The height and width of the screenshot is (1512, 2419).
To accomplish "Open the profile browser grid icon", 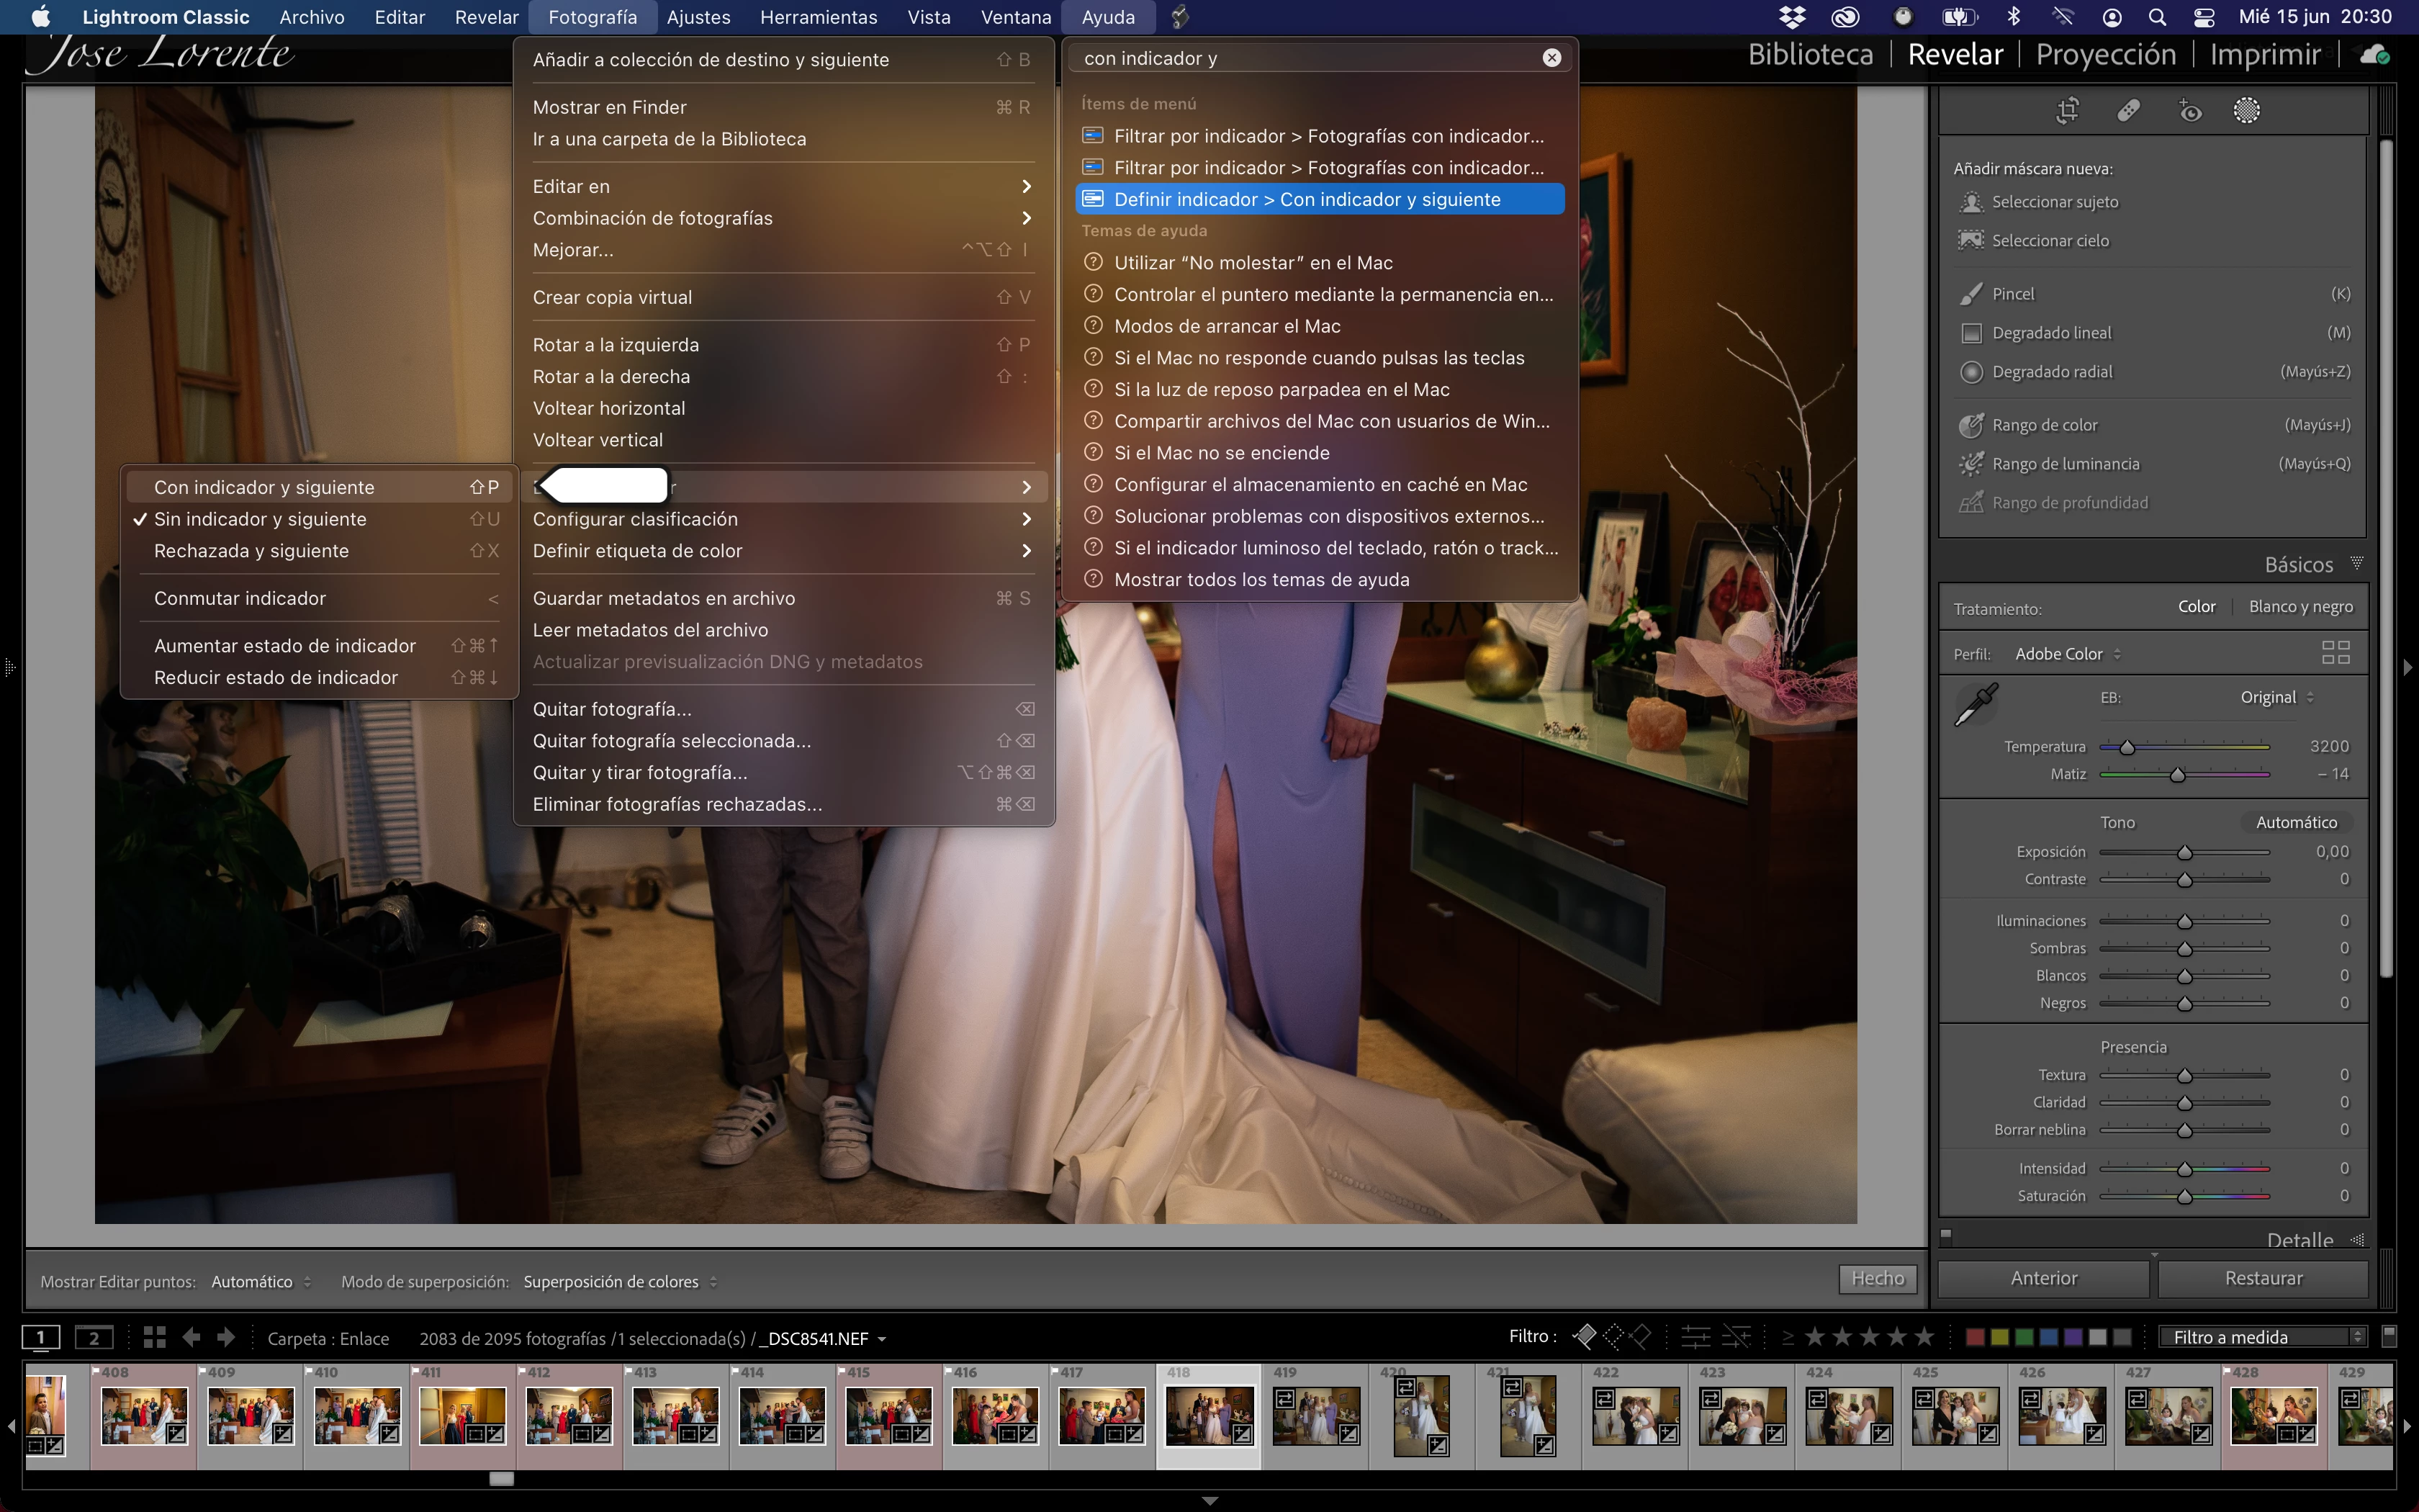I will pyautogui.click(x=2335, y=653).
